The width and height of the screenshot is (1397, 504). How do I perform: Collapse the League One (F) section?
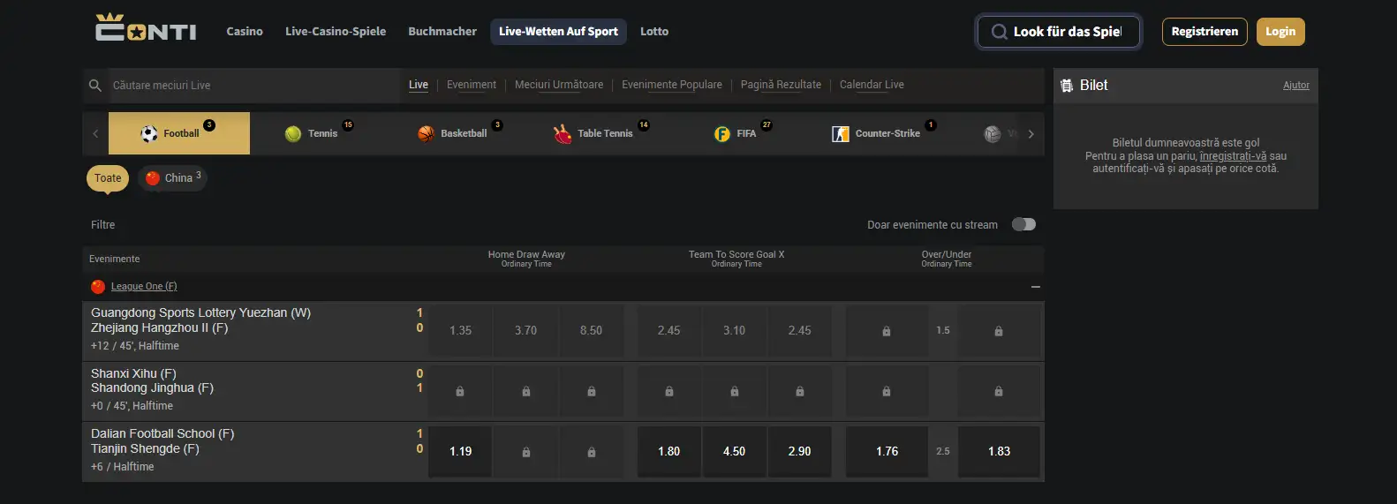(1036, 287)
